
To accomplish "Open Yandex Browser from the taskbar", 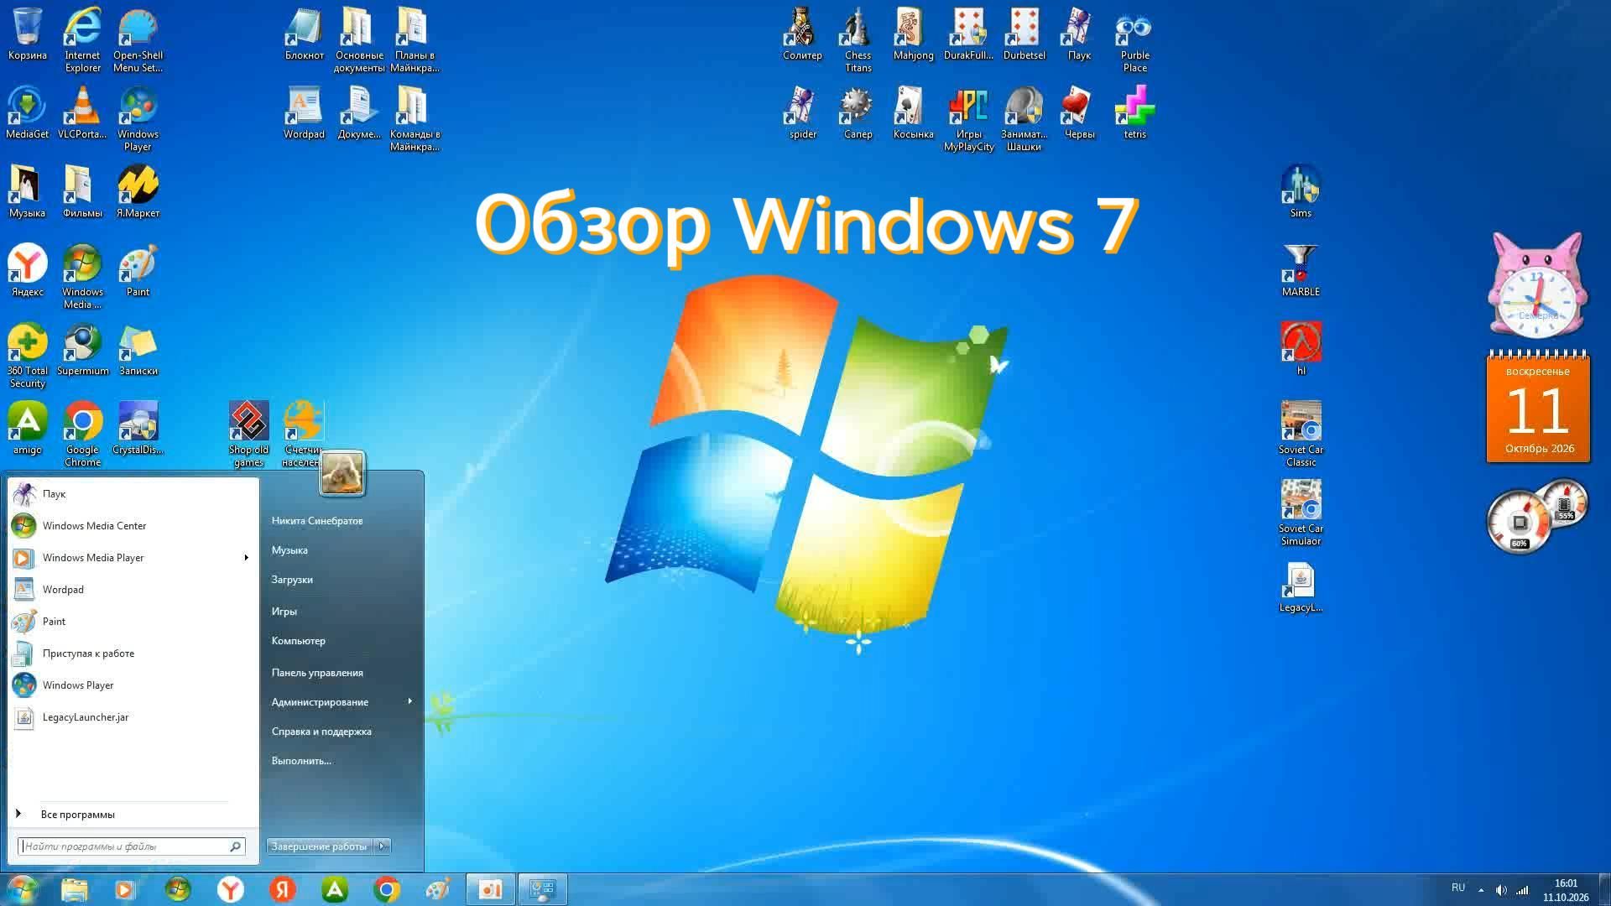I will point(231,889).
